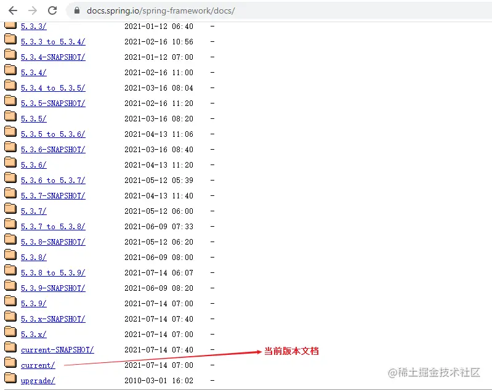This screenshot has width=492, height=390.
Task: Open the 5.3.7 to 5.3.8/ link
Action: [x=53, y=226]
